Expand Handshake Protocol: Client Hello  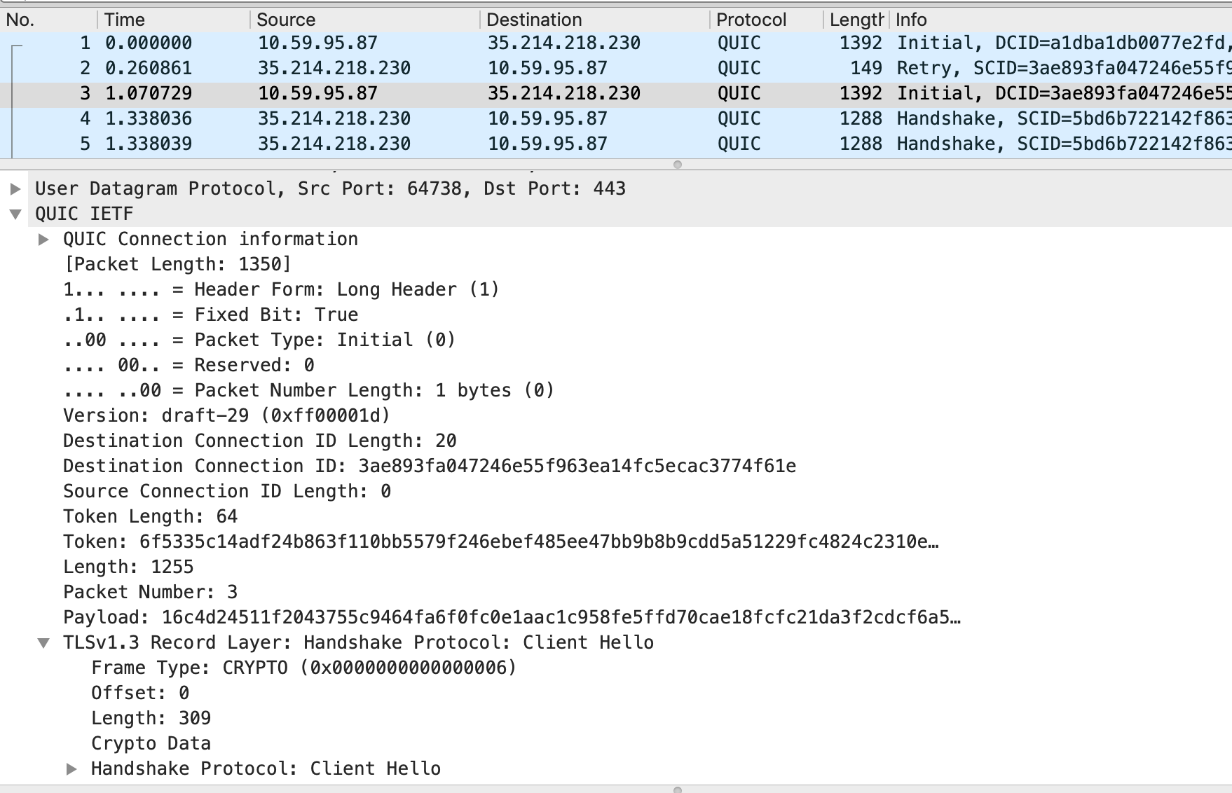[x=71, y=769]
